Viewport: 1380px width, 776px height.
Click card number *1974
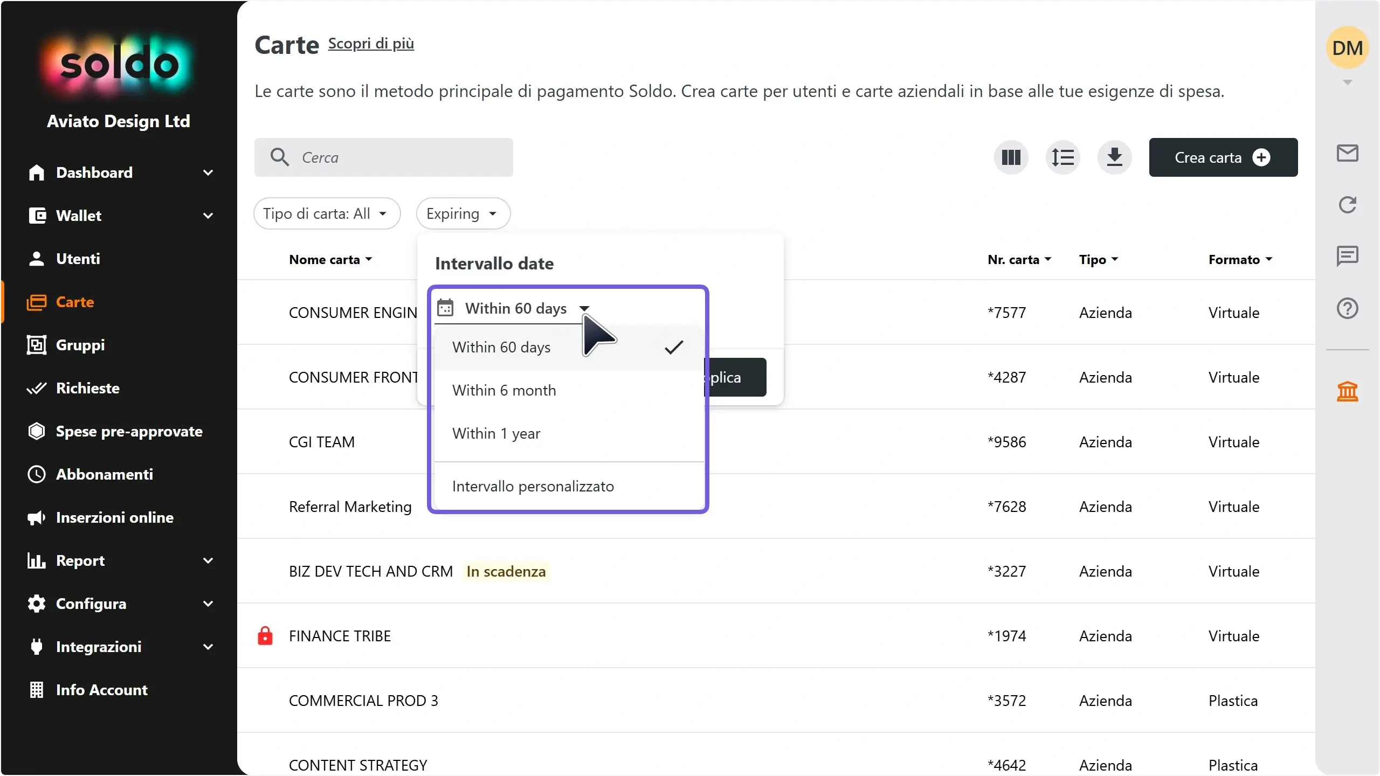[1006, 636]
